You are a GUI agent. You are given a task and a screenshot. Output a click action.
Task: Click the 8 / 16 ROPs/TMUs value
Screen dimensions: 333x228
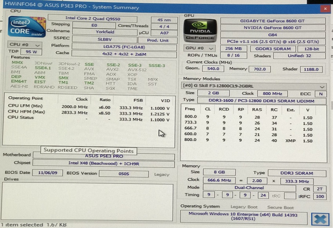coord(233,56)
